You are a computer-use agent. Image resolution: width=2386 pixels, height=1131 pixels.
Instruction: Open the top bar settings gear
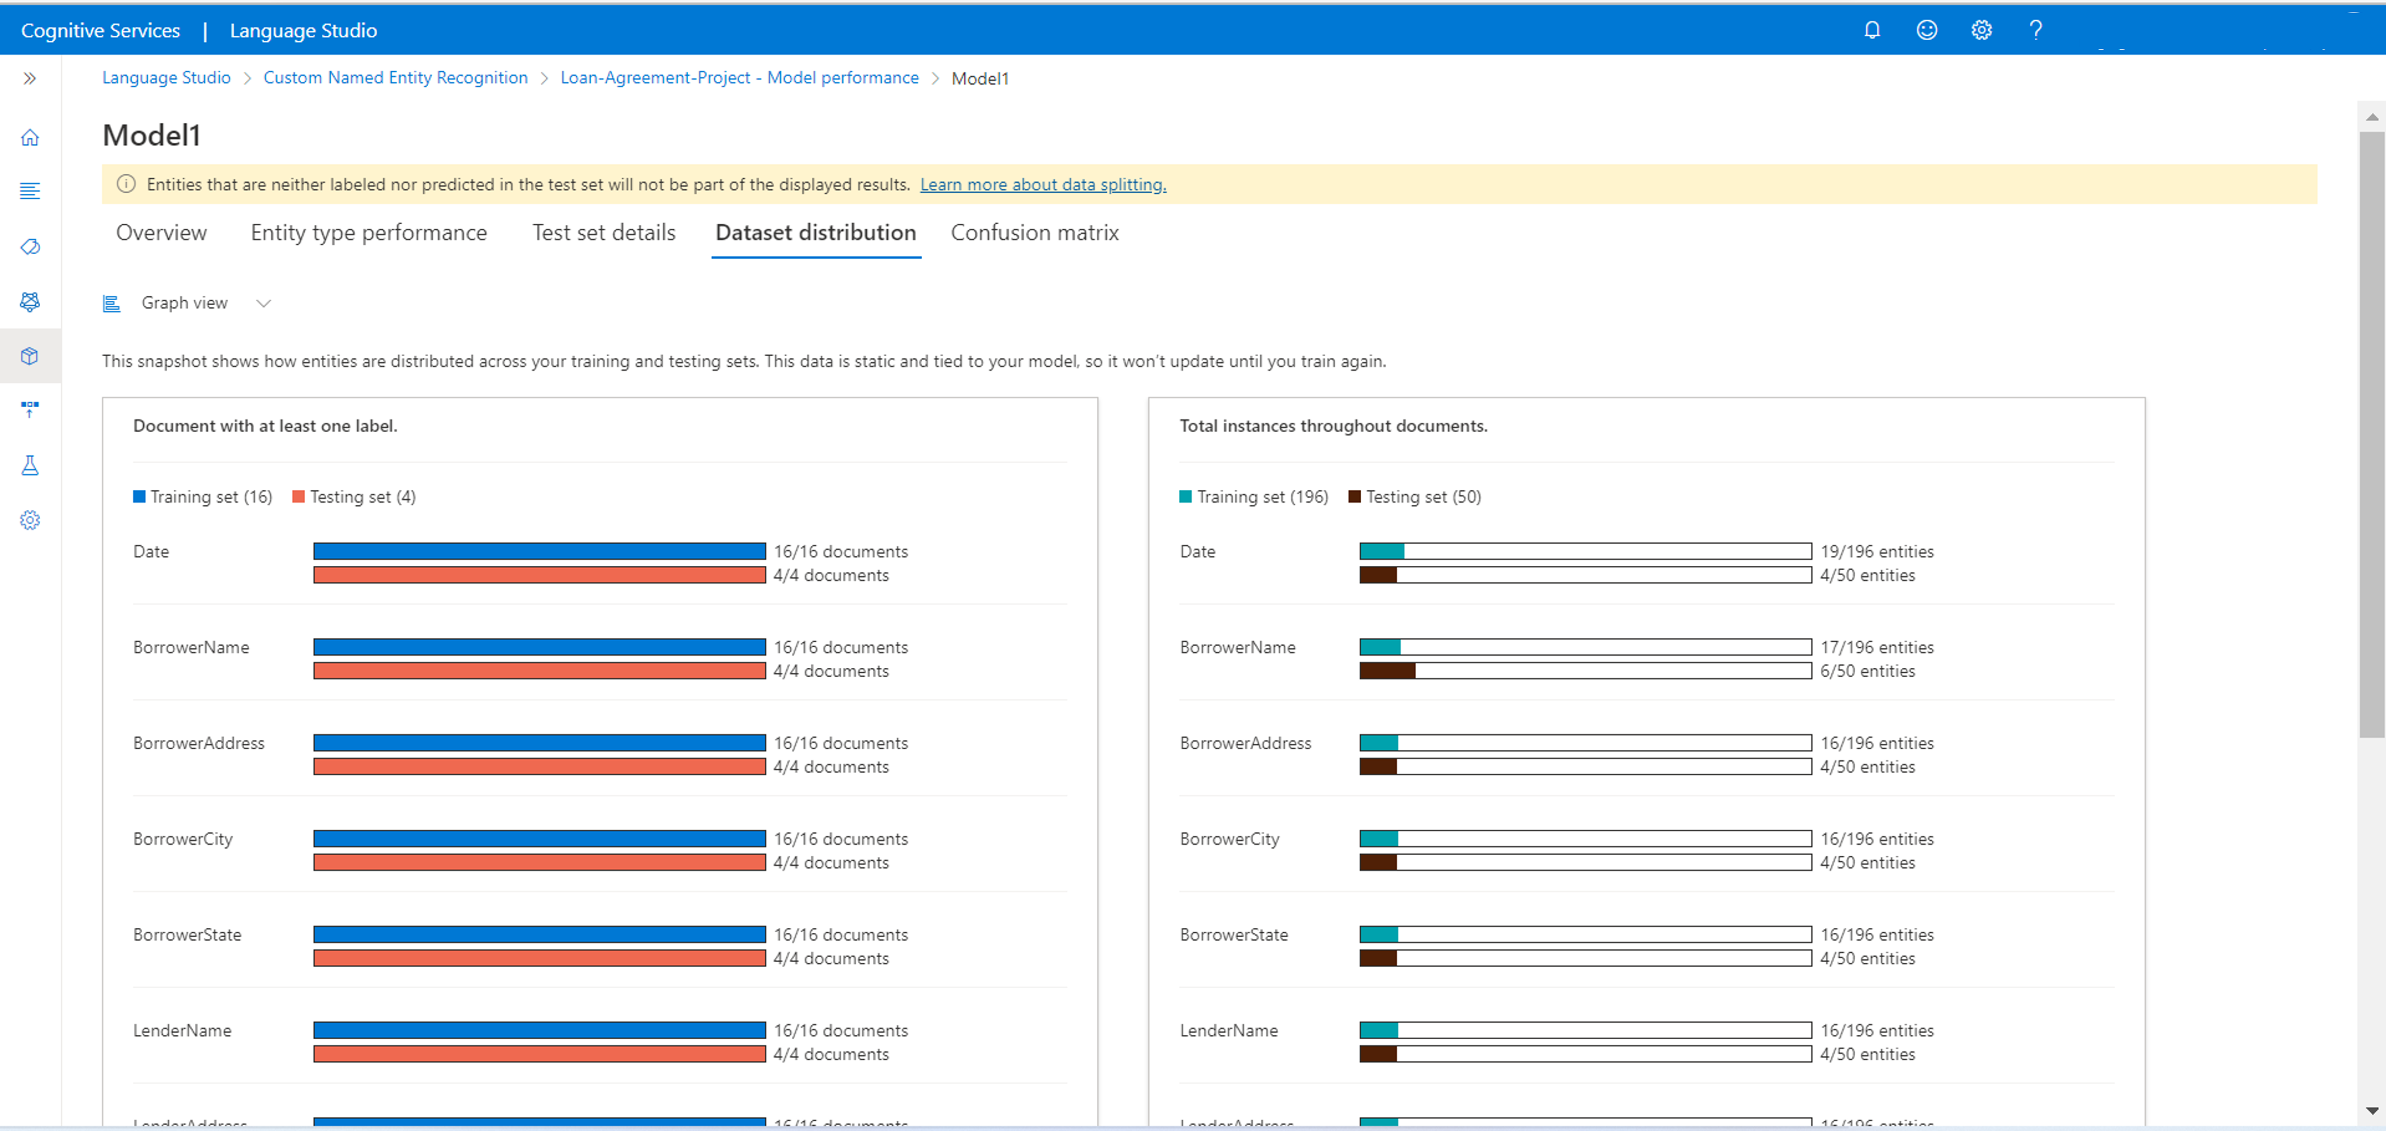[x=1981, y=30]
